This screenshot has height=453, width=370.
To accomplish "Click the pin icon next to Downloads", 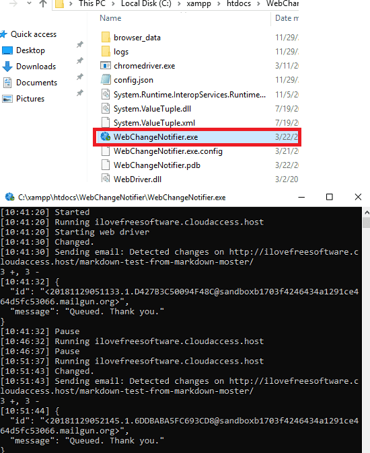I will pos(80,61).
